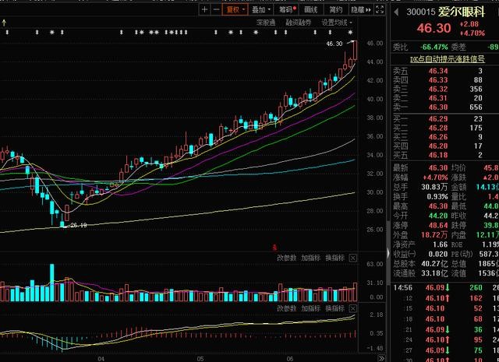Click the panel divider collapse arrow
Image resolution: width=499 pixels, height=362 pixels.
388,253
